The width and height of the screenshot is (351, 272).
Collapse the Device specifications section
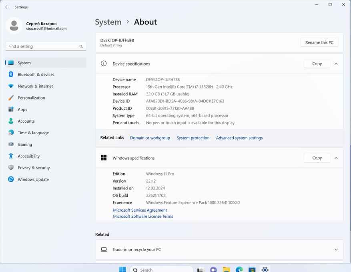click(336, 64)
